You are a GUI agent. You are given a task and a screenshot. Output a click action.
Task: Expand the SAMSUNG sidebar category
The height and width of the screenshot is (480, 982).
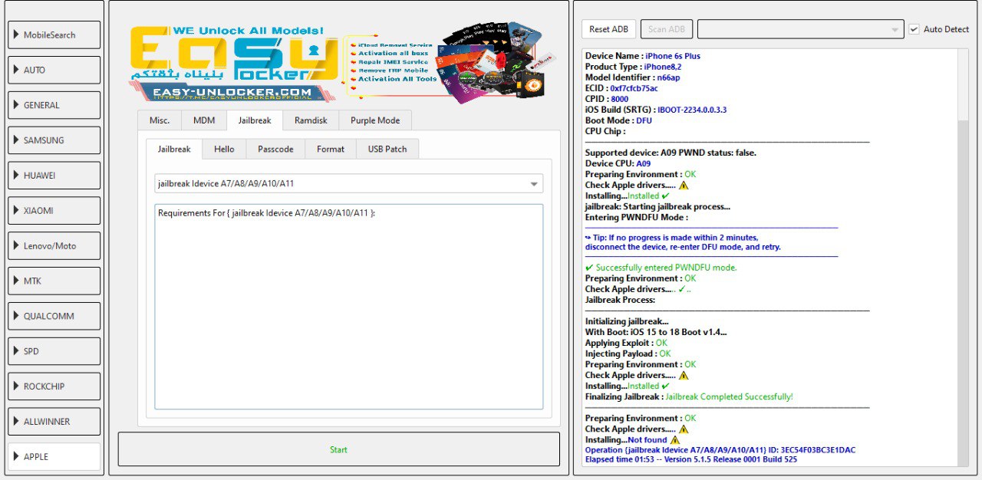point(54,140)
